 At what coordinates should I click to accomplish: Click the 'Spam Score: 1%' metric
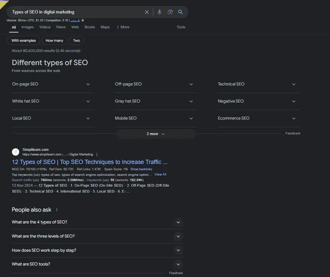(x=116, y=169)
